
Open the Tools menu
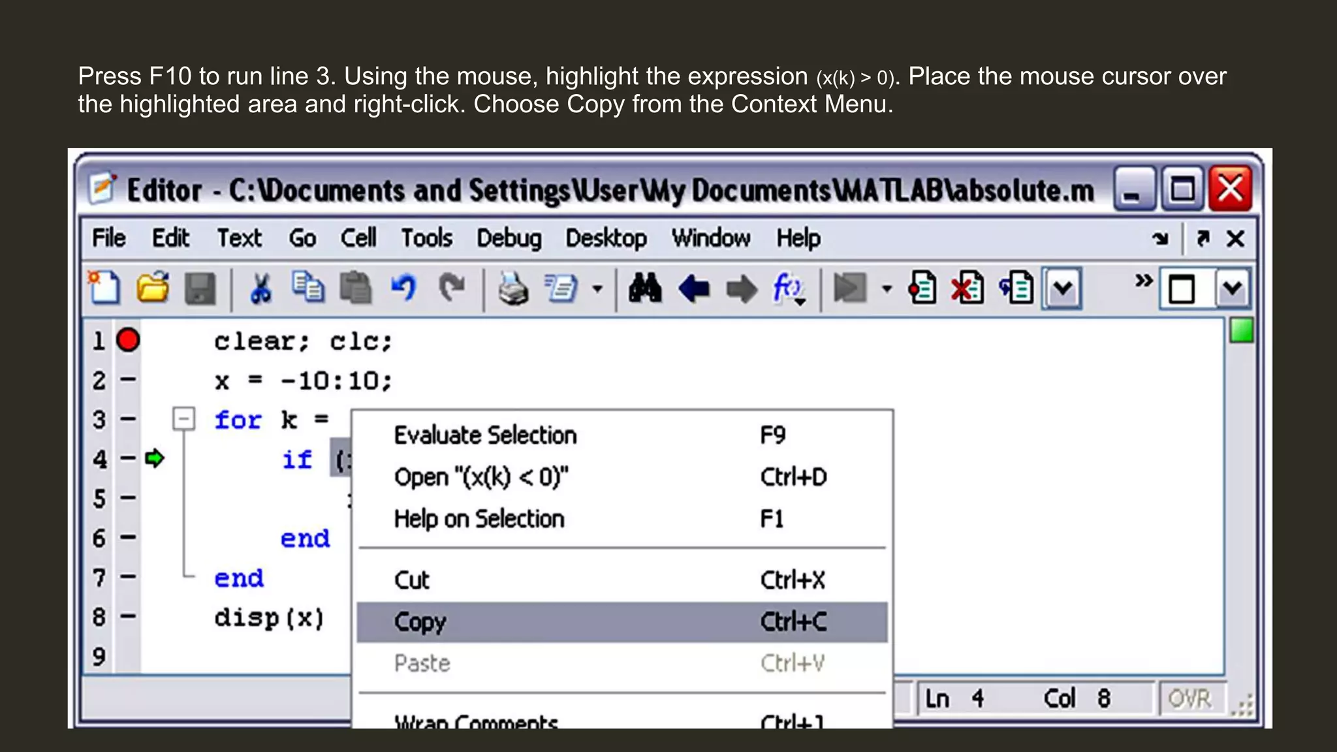click(426, 238)
